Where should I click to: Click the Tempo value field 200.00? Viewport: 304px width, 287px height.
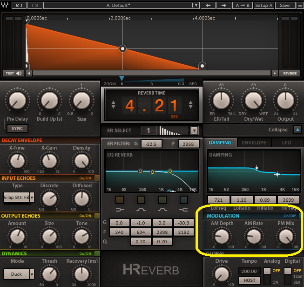[x=248, y=271]
